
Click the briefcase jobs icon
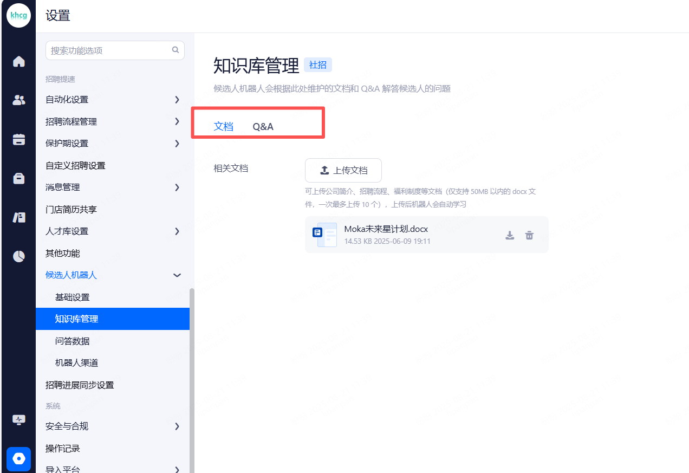[19, 178]
